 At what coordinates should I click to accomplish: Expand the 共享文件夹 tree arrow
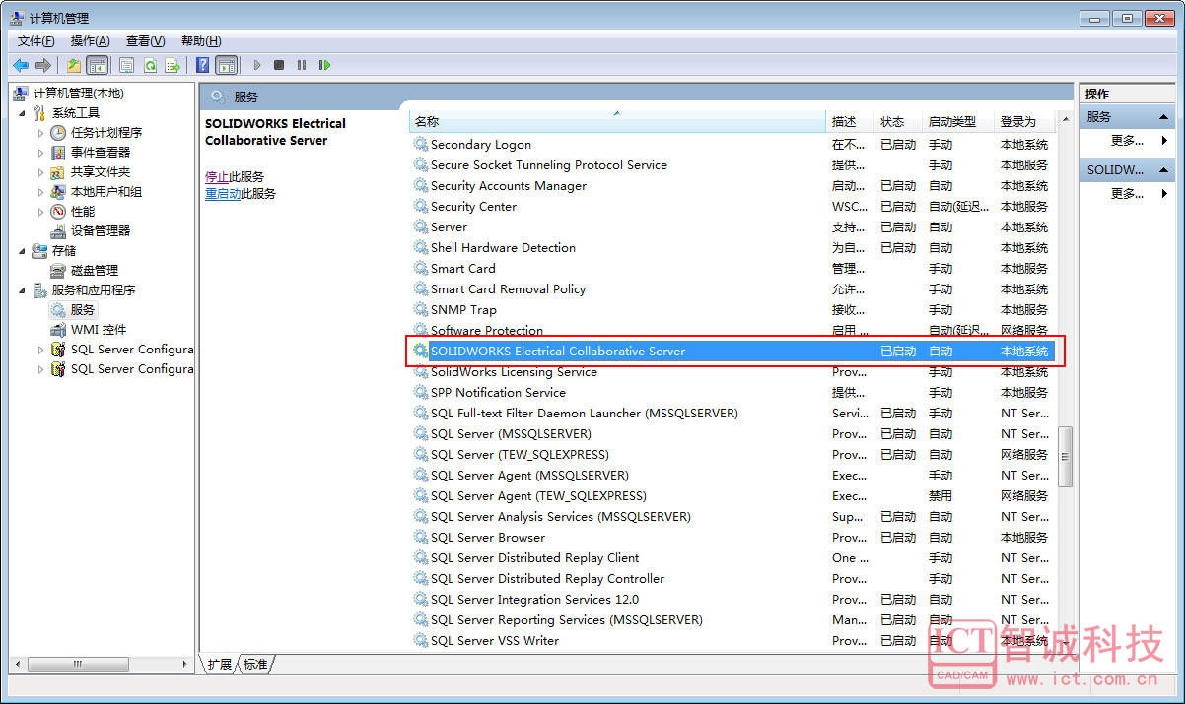[x=40, y=171]
